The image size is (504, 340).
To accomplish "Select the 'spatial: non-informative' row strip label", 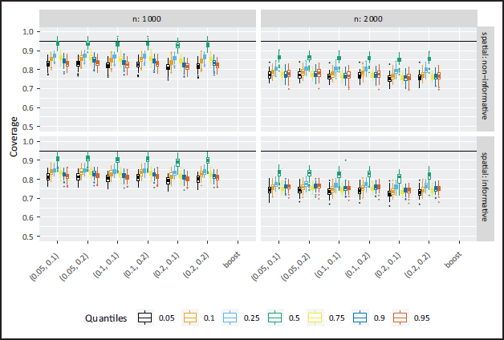I will (486, 75).
